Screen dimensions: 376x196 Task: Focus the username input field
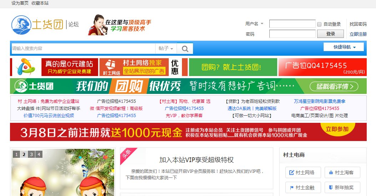[x=292, y=24]
